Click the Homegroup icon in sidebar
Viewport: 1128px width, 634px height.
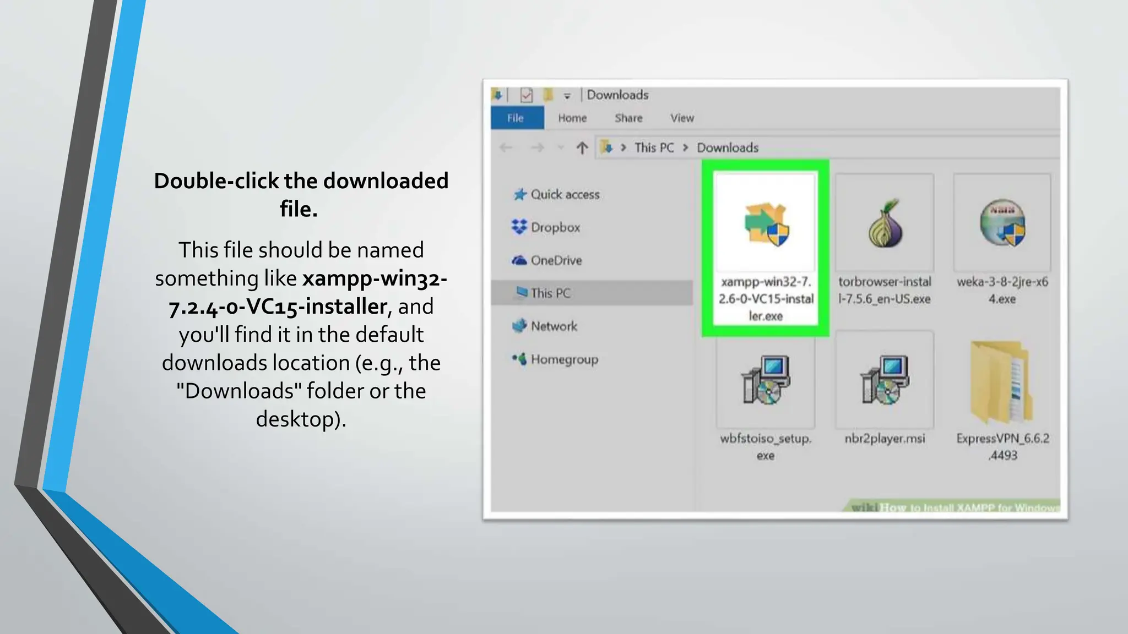pyautogui.click(x=519, y=359)
